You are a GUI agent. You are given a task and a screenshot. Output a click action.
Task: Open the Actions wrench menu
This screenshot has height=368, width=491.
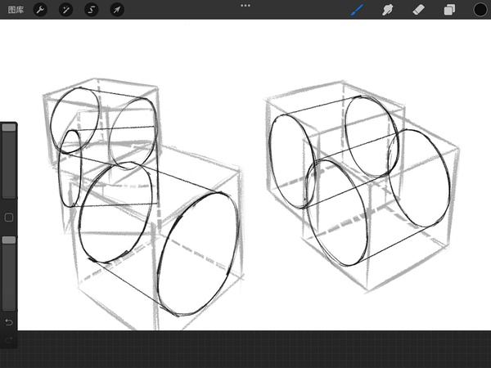pos(40,10)
